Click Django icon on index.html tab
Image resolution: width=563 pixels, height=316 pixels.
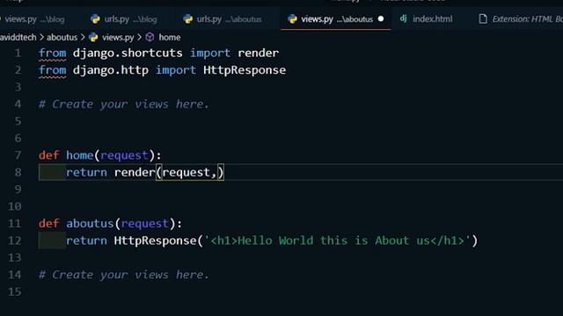click(403, 18)
